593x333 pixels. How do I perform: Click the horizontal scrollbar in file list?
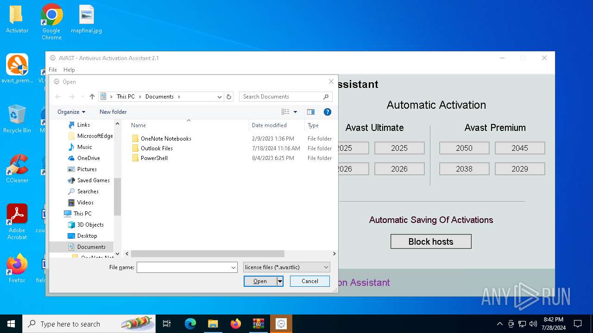coord(208,253)
